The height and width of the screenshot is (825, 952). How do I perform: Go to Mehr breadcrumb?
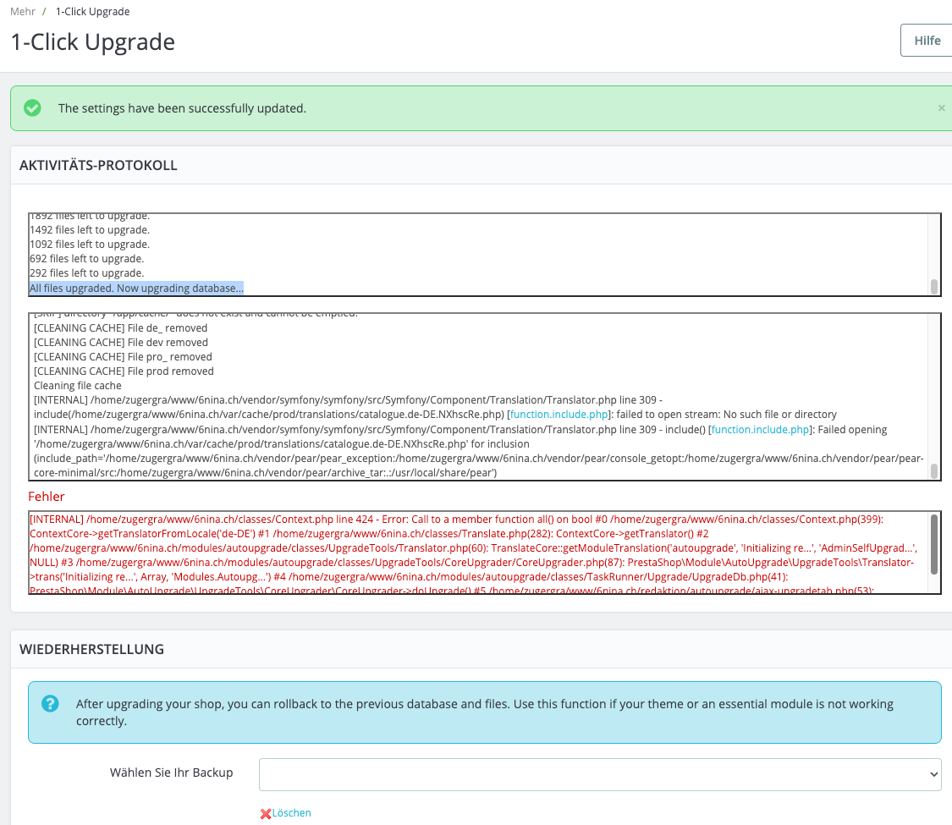coord(23,12)
